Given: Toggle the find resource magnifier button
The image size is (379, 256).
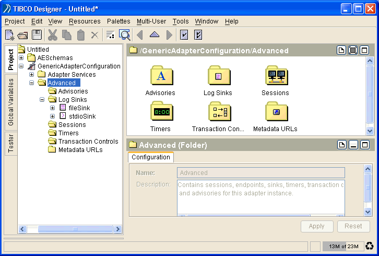Looking at the screenshot, I should click(124, 35).
